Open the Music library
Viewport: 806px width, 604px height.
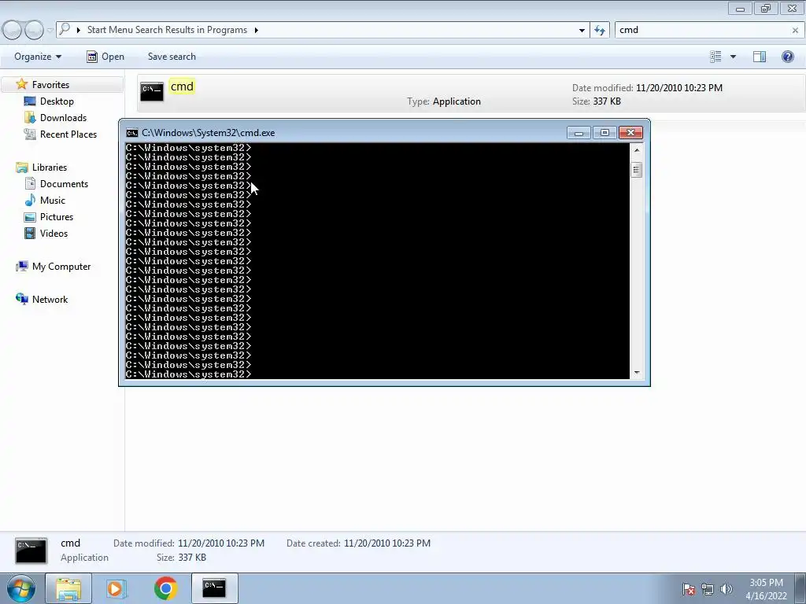53,201
